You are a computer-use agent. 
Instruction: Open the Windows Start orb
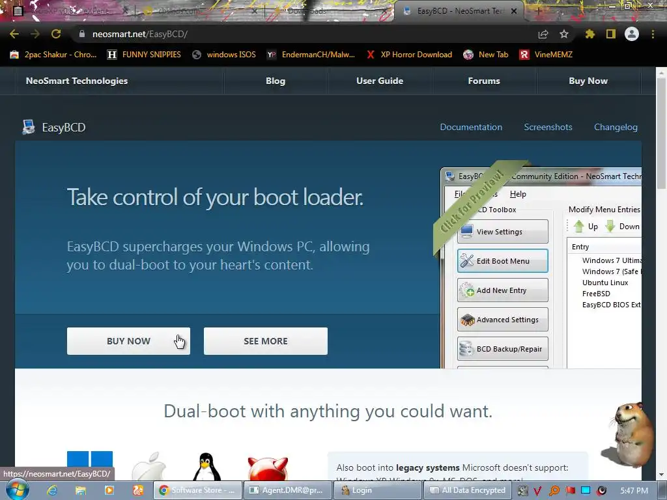[18, 490]
